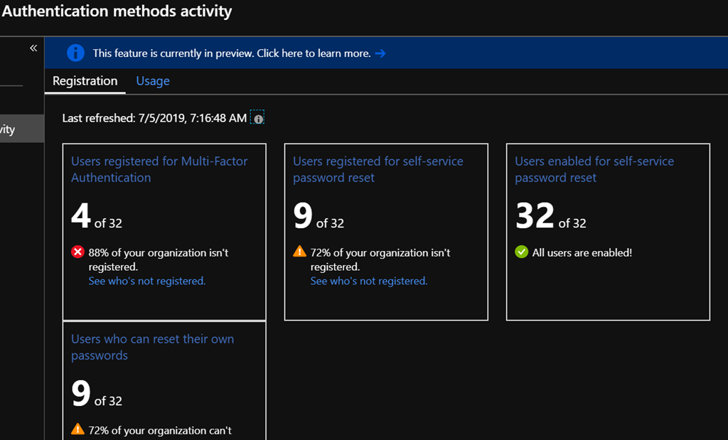Click the arrow after 'learn more'

[x=380, y=53]
